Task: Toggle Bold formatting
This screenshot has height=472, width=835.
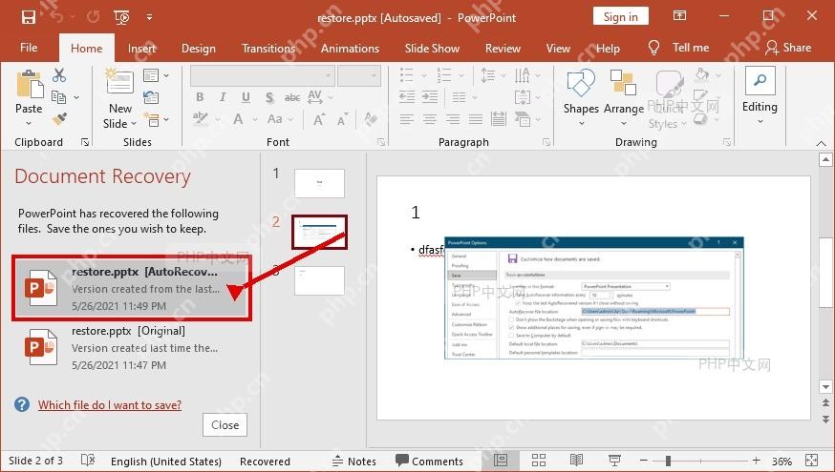Action: click(x=200, y=97)
